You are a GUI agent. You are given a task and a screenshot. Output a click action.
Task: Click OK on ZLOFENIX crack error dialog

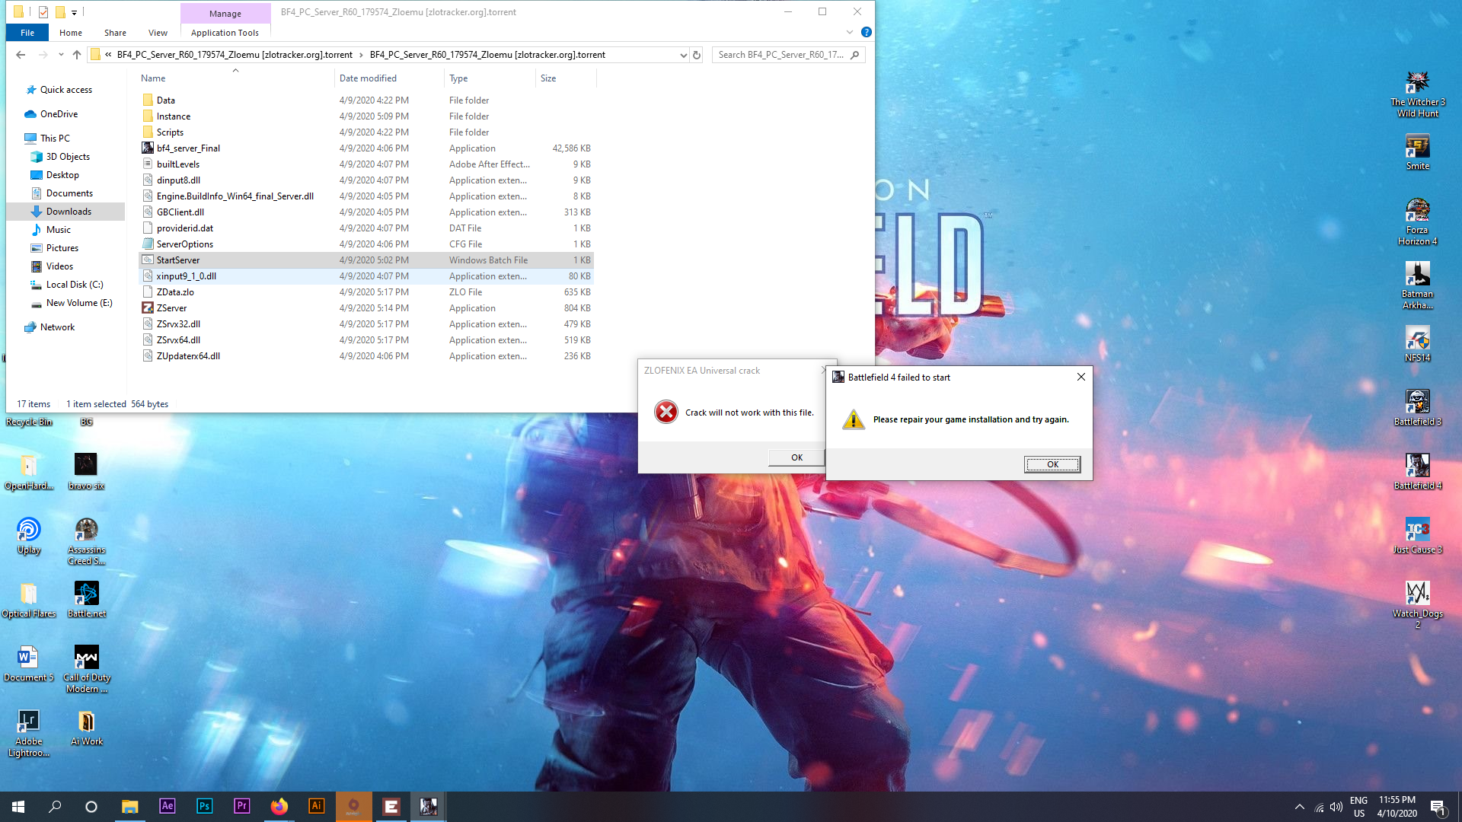[796, 457]
